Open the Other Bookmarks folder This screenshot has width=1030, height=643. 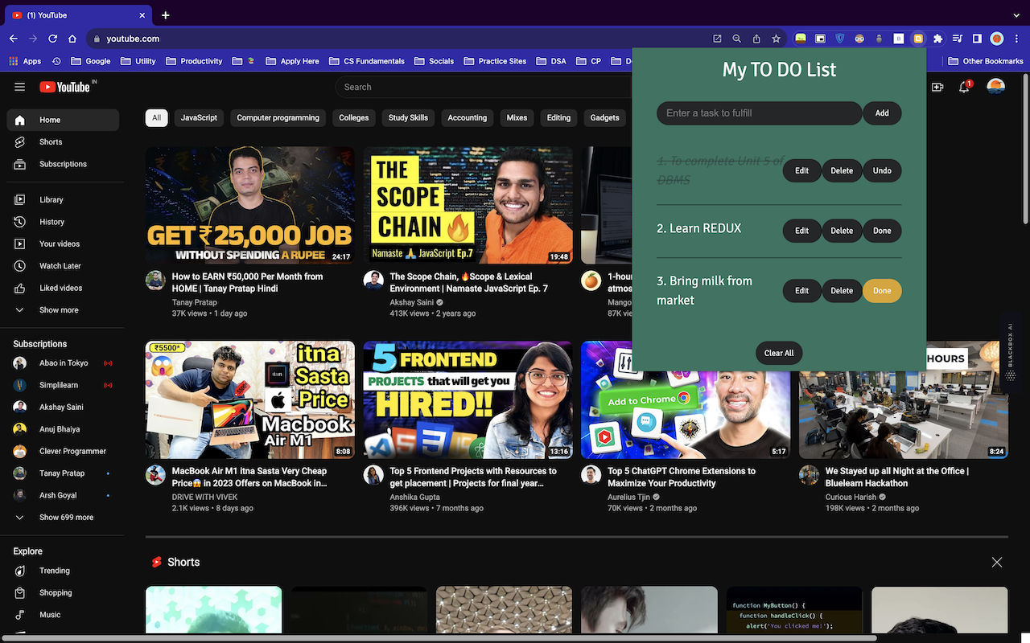[x=987, y=61]
